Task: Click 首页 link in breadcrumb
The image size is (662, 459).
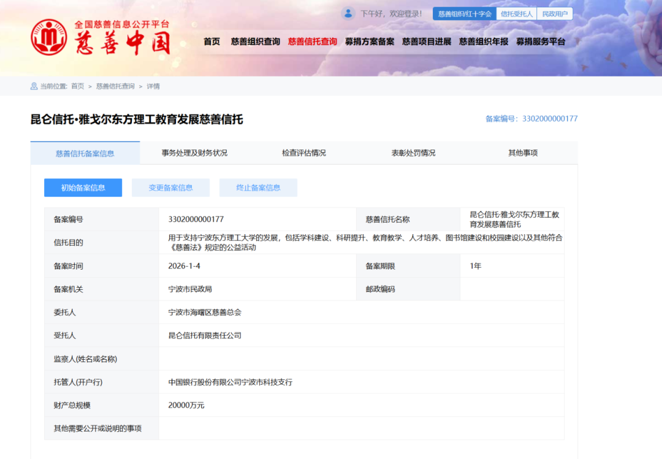Action: [x=78, y=86]
